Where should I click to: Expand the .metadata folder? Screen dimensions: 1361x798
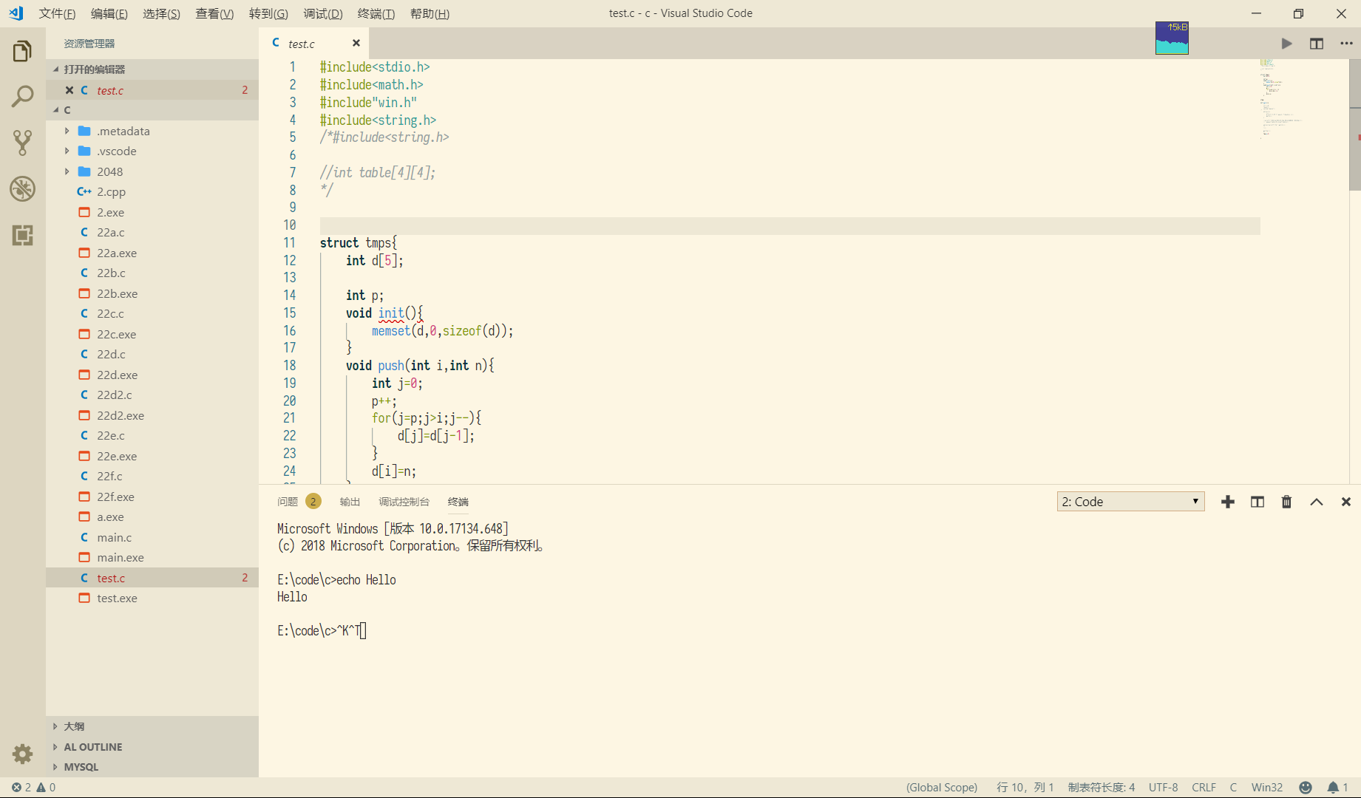click(123, 131)
